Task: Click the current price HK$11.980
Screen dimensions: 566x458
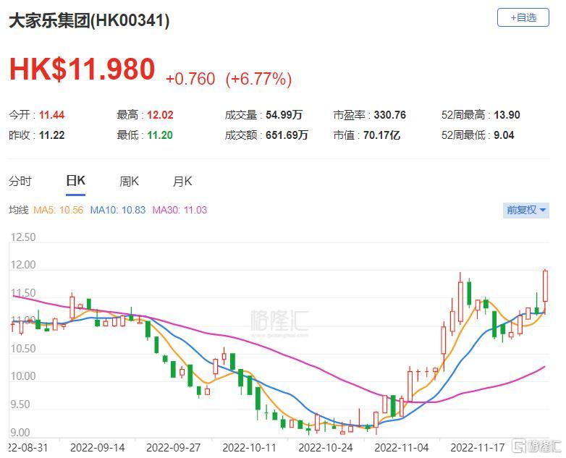Action: tap(83, 69)
